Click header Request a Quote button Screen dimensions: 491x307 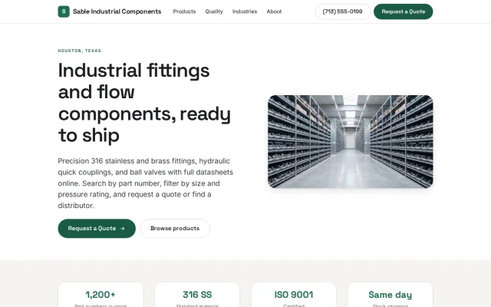pos(404,12)
